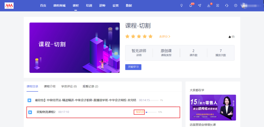Click the 00:17:10 duration text
264x127 pixels.
coord(64,112)
